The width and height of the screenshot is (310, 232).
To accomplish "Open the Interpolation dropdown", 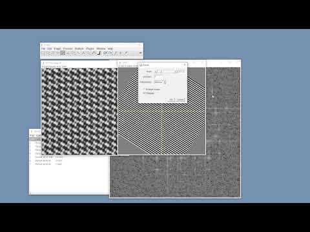I will coord(160,82).
